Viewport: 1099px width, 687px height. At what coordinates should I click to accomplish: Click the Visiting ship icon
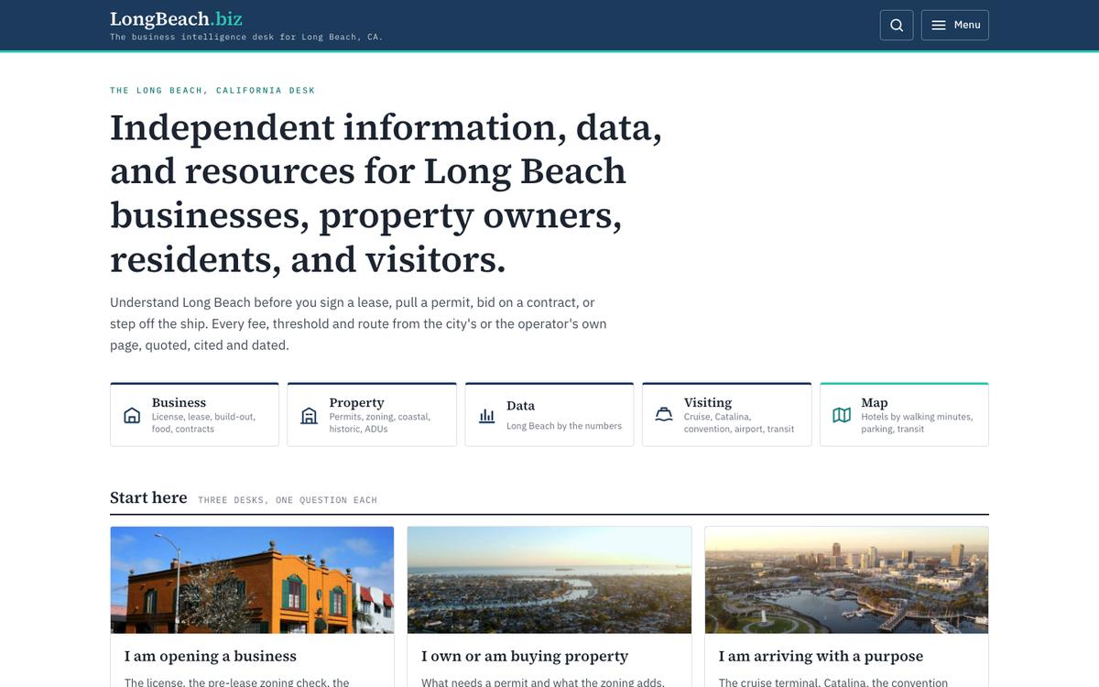coord(664,415)
